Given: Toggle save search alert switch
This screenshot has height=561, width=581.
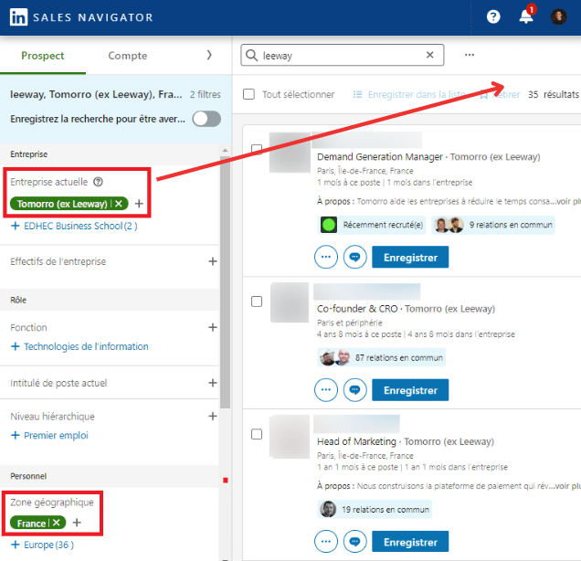Looking at the screenshot, I should pos(206,119).
